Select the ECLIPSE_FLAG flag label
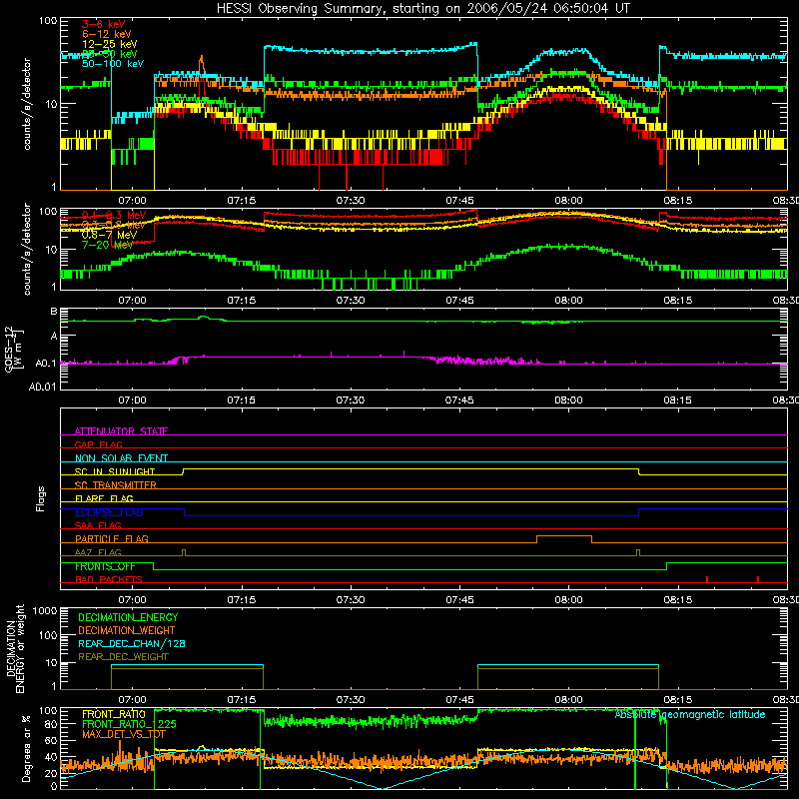Viewport: 799px width, 799px height. [x=109, y=512]
